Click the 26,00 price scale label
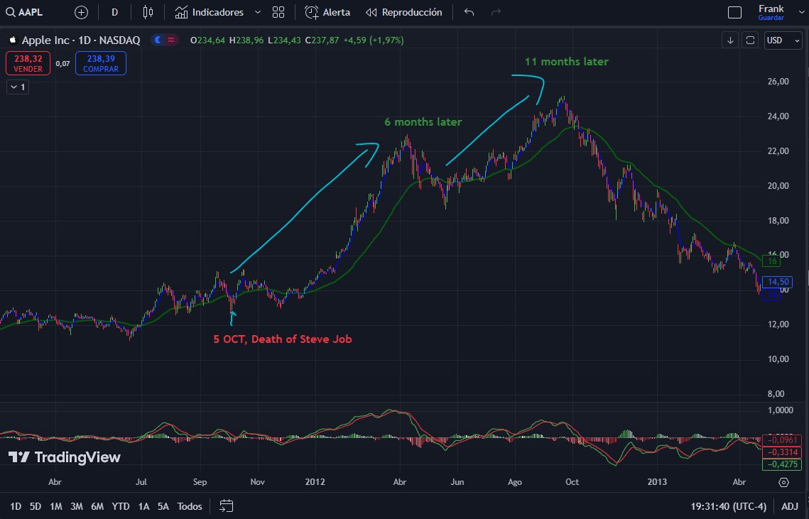This screenshot has height=519, width=809. click(778, 82)
